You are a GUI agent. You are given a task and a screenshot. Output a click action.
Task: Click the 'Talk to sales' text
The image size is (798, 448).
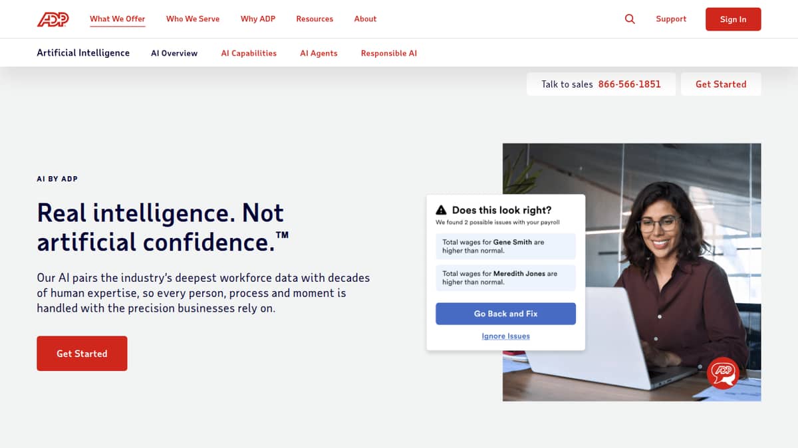click(567, 84)
